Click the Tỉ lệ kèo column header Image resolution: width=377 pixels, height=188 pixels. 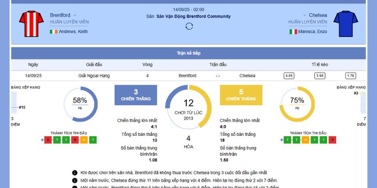320,64
